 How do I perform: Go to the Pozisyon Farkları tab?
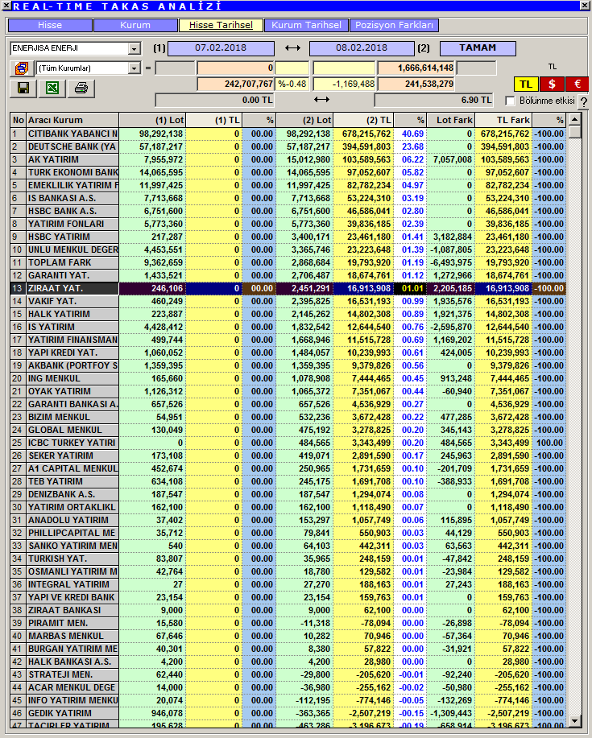coord(394,26)
